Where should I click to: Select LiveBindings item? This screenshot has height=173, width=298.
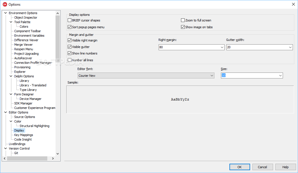point(17,144)
